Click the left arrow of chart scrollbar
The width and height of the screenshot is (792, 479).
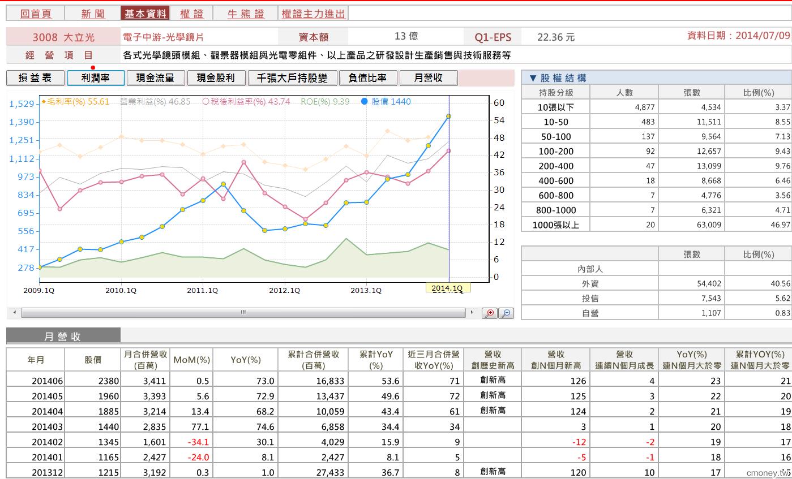point(15,312)
